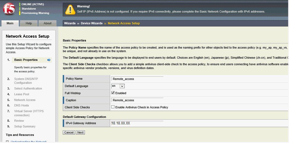This screenshot has width=289, height=143.
Task: Click the yellow warning triangle icon
Action: pyautogui.click(x=70, y=10)
